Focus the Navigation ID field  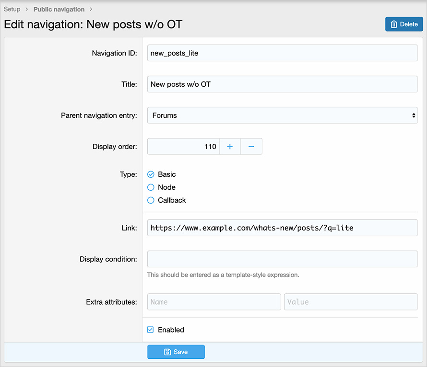click(282, 53)
